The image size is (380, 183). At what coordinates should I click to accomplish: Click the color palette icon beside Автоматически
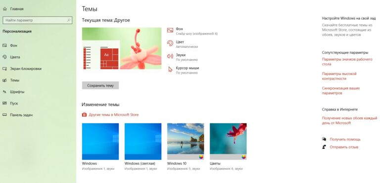click(170, 43)
